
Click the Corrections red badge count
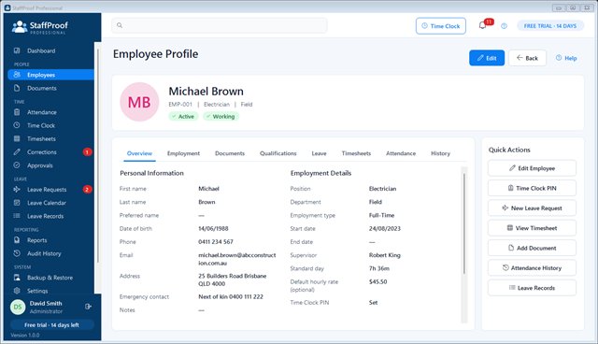[x=87, y=152]
